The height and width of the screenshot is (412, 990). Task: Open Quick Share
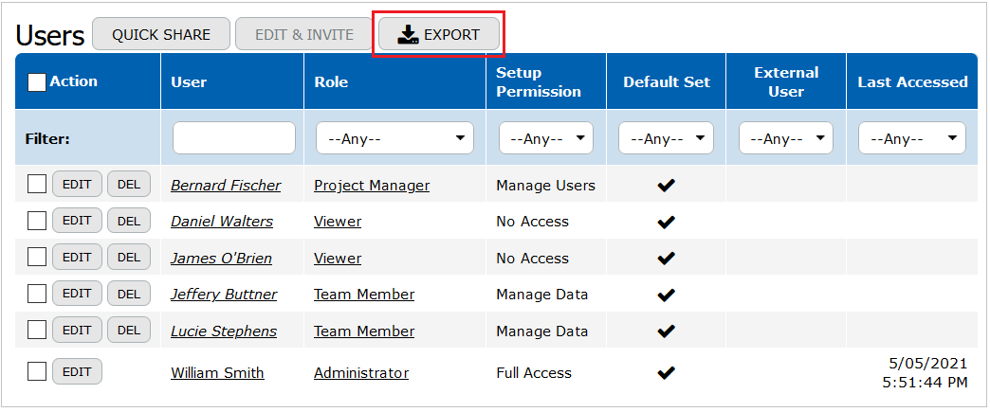(x=161, y=34)
